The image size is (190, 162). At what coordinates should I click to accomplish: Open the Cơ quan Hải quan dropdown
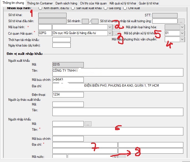click(110, 33)
